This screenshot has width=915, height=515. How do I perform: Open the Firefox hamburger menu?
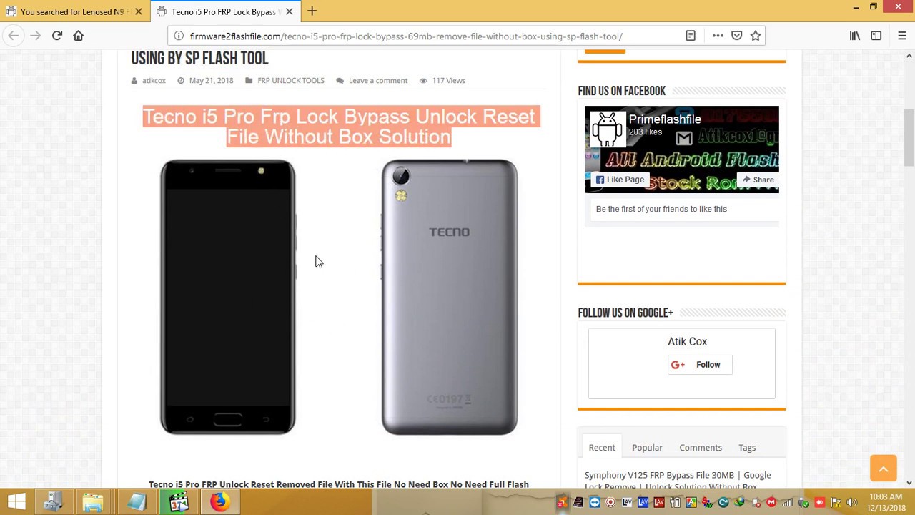[x=902, y=36]
